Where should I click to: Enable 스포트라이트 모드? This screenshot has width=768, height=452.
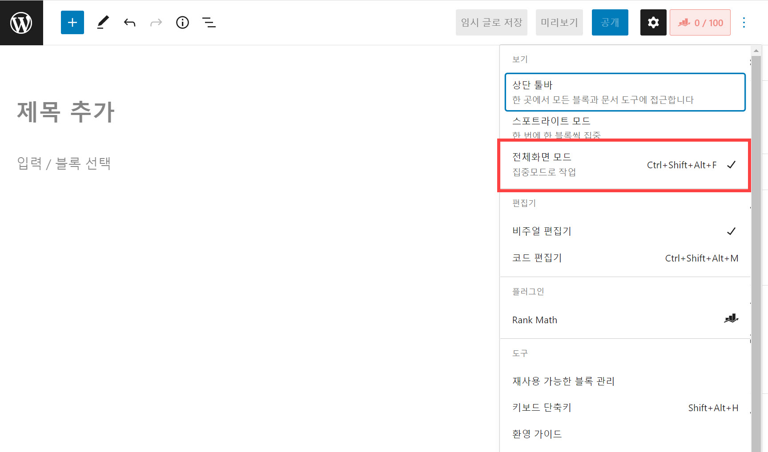click(x=552, y=120)
